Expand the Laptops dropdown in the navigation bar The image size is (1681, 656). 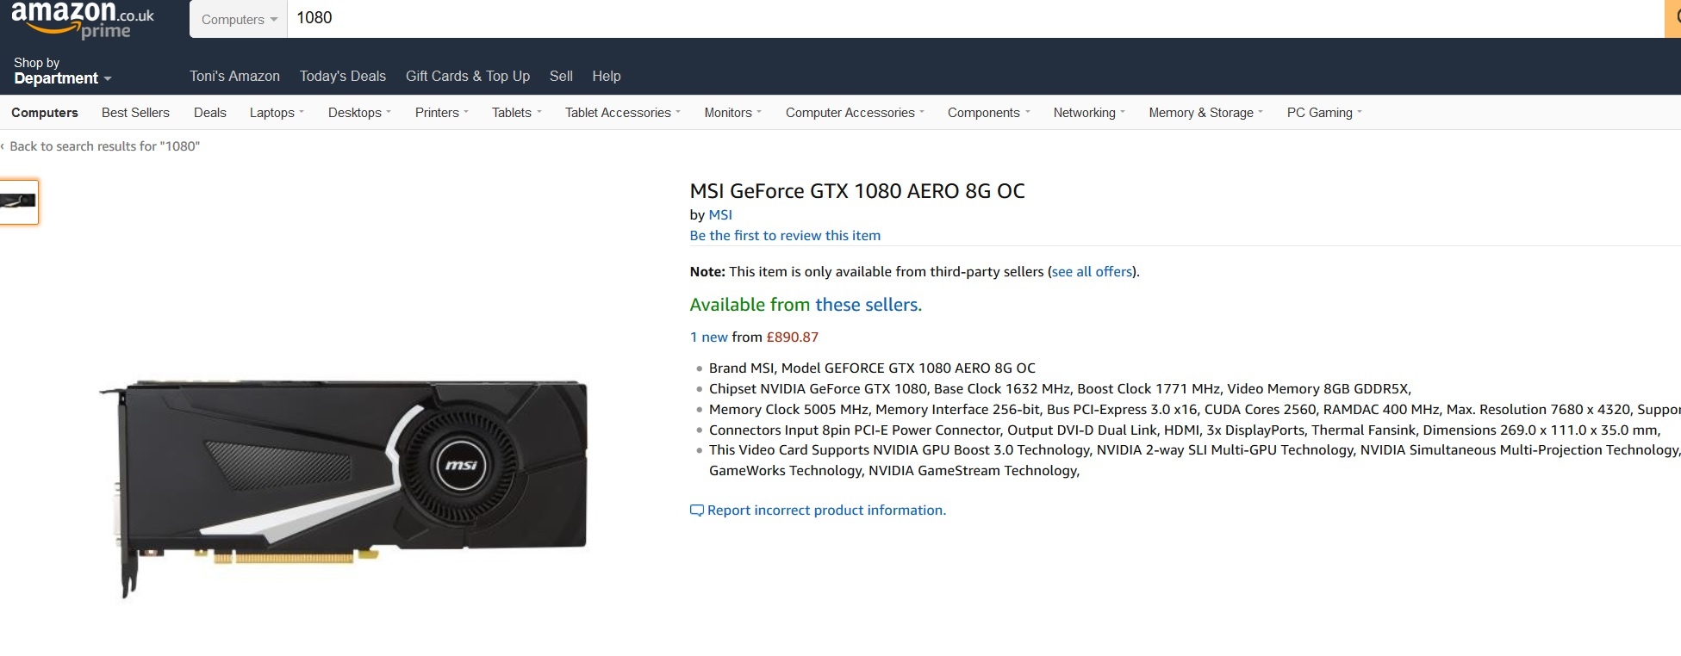(x=277, y=113)
